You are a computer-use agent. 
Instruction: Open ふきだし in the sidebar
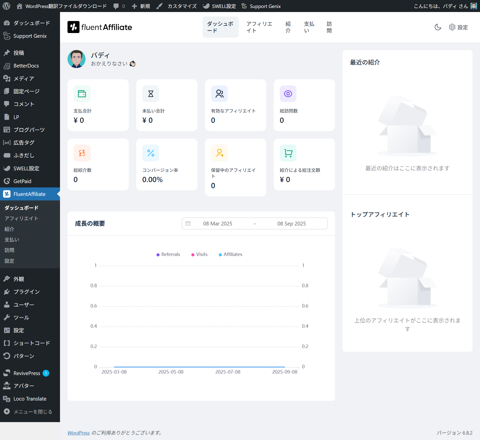(30, 155)
